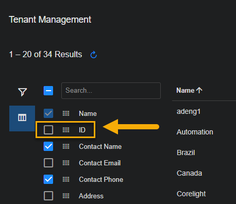
Task: Check the Address column checkbox
Action: 48,196
